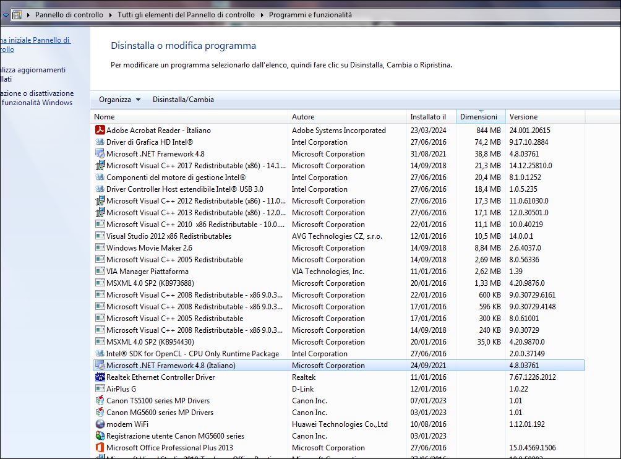The image size is (621, 459).
Task: Click the Windows Movie Maker 2.6 icon
Action: [100, 247]
